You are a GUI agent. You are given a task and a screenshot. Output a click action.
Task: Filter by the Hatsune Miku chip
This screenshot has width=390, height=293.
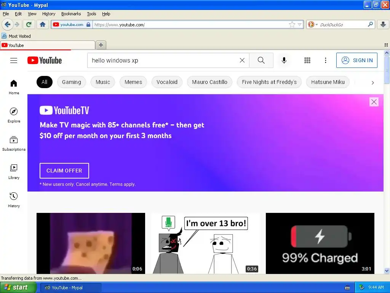[x=328, y=82]
